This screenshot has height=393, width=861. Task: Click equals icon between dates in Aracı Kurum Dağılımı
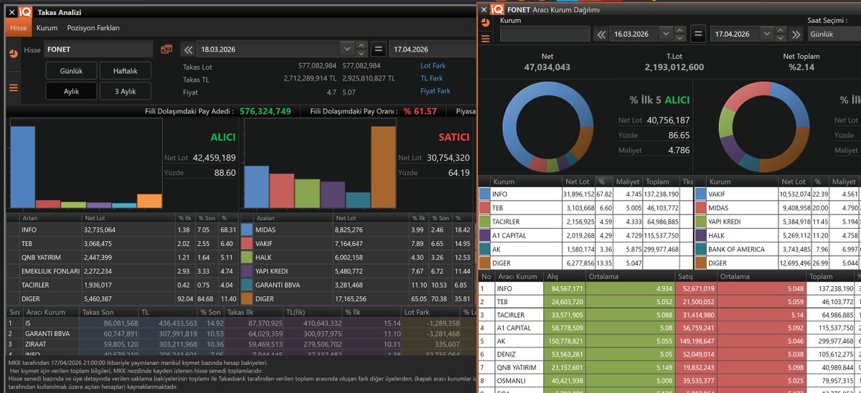(x=699, y=34)
